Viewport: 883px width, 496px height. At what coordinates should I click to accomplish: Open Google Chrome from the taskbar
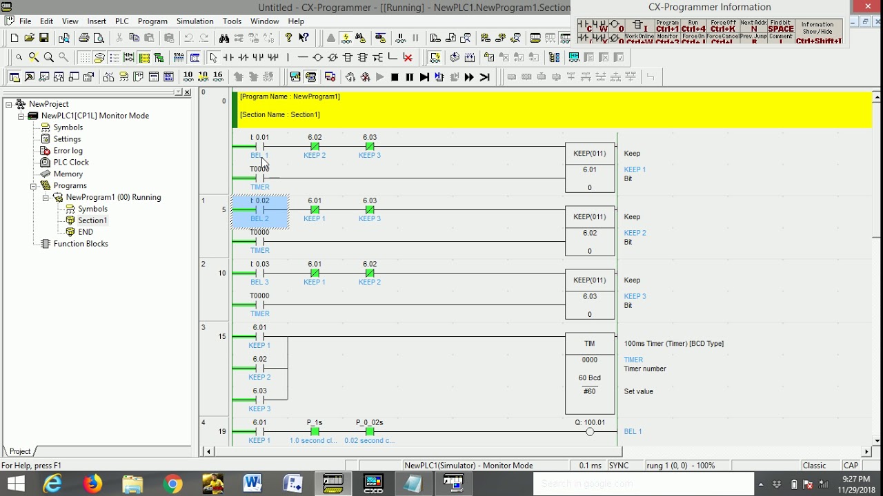[x=173, y=484]
